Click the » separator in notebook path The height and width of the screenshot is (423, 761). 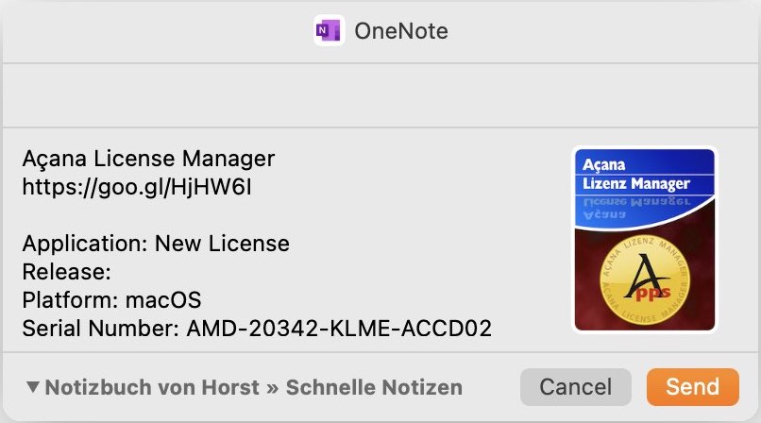pyautogui.click(x=272, y=387)
